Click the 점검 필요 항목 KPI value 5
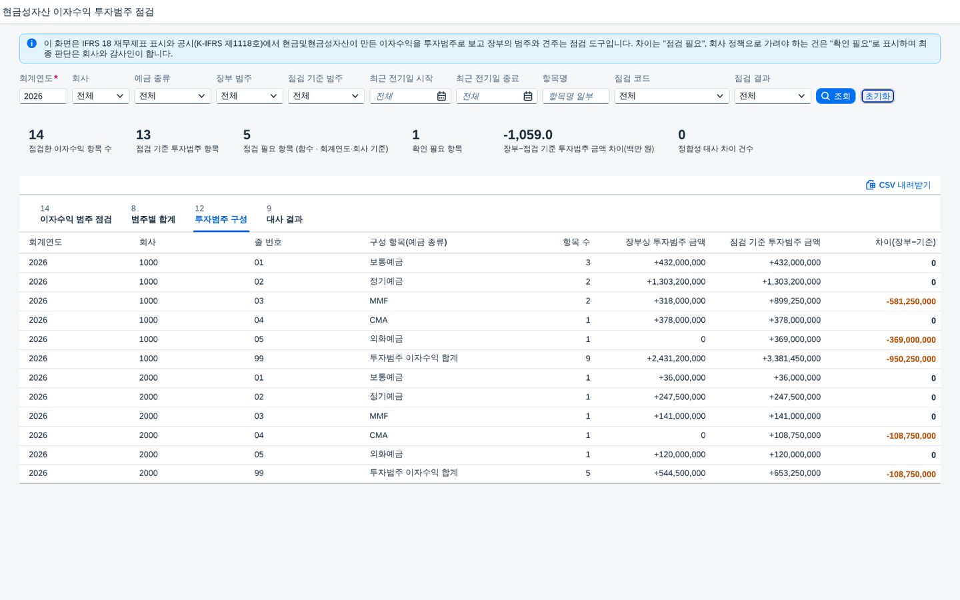This screenshot has height=600, width=960. click(247, 135)
